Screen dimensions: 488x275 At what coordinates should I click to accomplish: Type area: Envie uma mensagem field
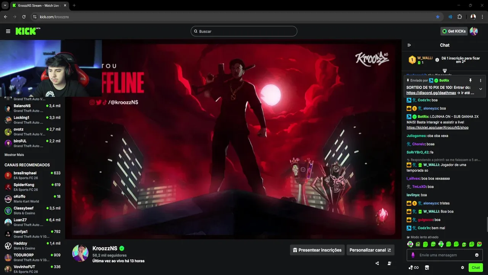pyautogui.click(x=445, y=255)
